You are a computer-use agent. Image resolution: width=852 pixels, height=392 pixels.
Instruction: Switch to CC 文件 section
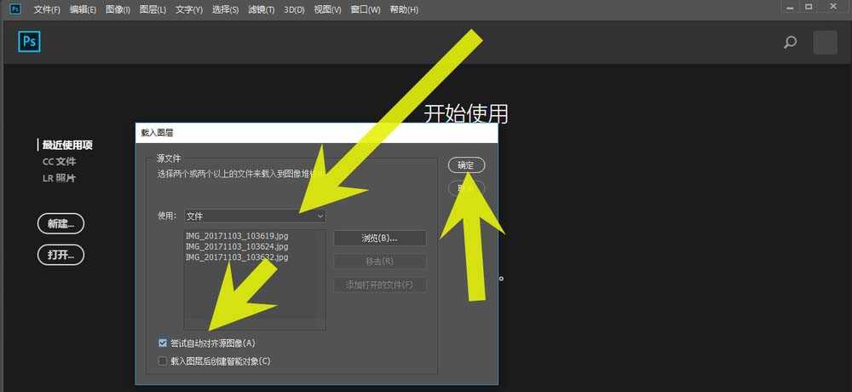tap(59, 161)
